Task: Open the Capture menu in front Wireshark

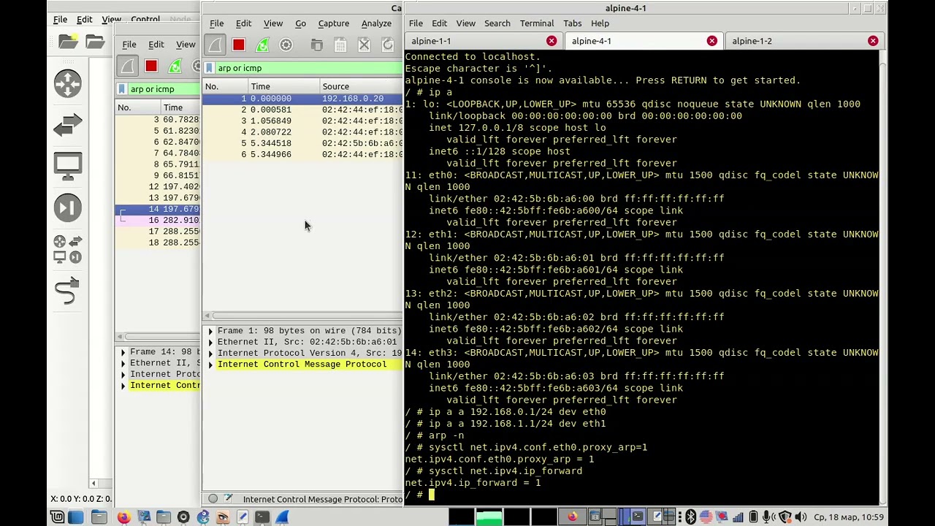Action: point(333,23)
